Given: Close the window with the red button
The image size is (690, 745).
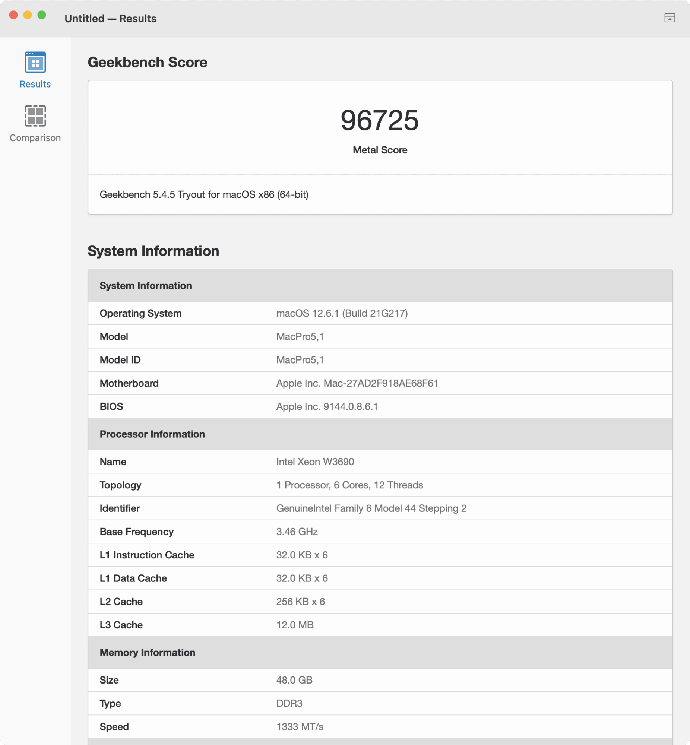Looking at the screenshot, I should tap(13, 15).
